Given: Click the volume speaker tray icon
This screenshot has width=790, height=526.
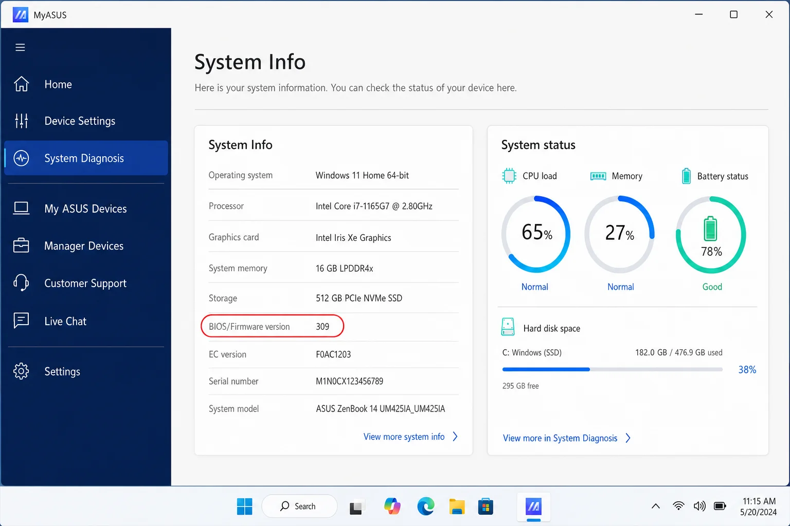Looking at the screenshot, I should 699,506.
